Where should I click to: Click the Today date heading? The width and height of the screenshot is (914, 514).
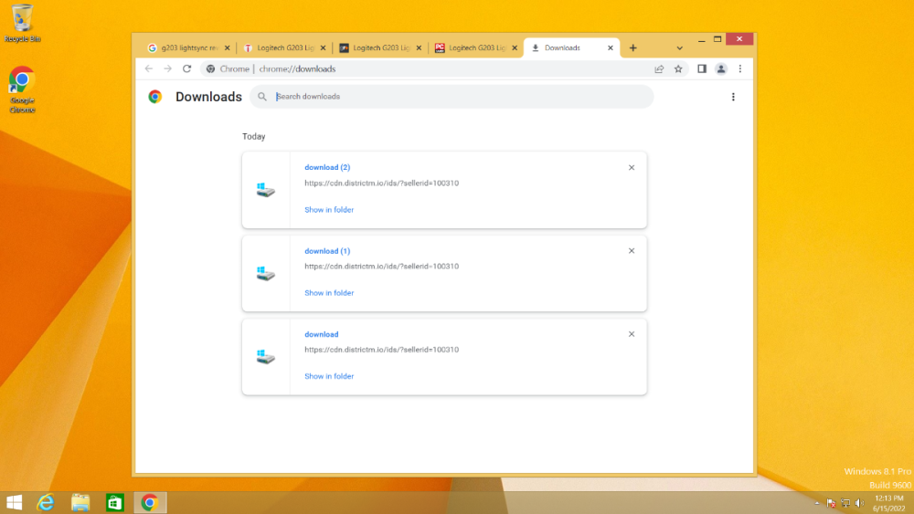point(253,136)
